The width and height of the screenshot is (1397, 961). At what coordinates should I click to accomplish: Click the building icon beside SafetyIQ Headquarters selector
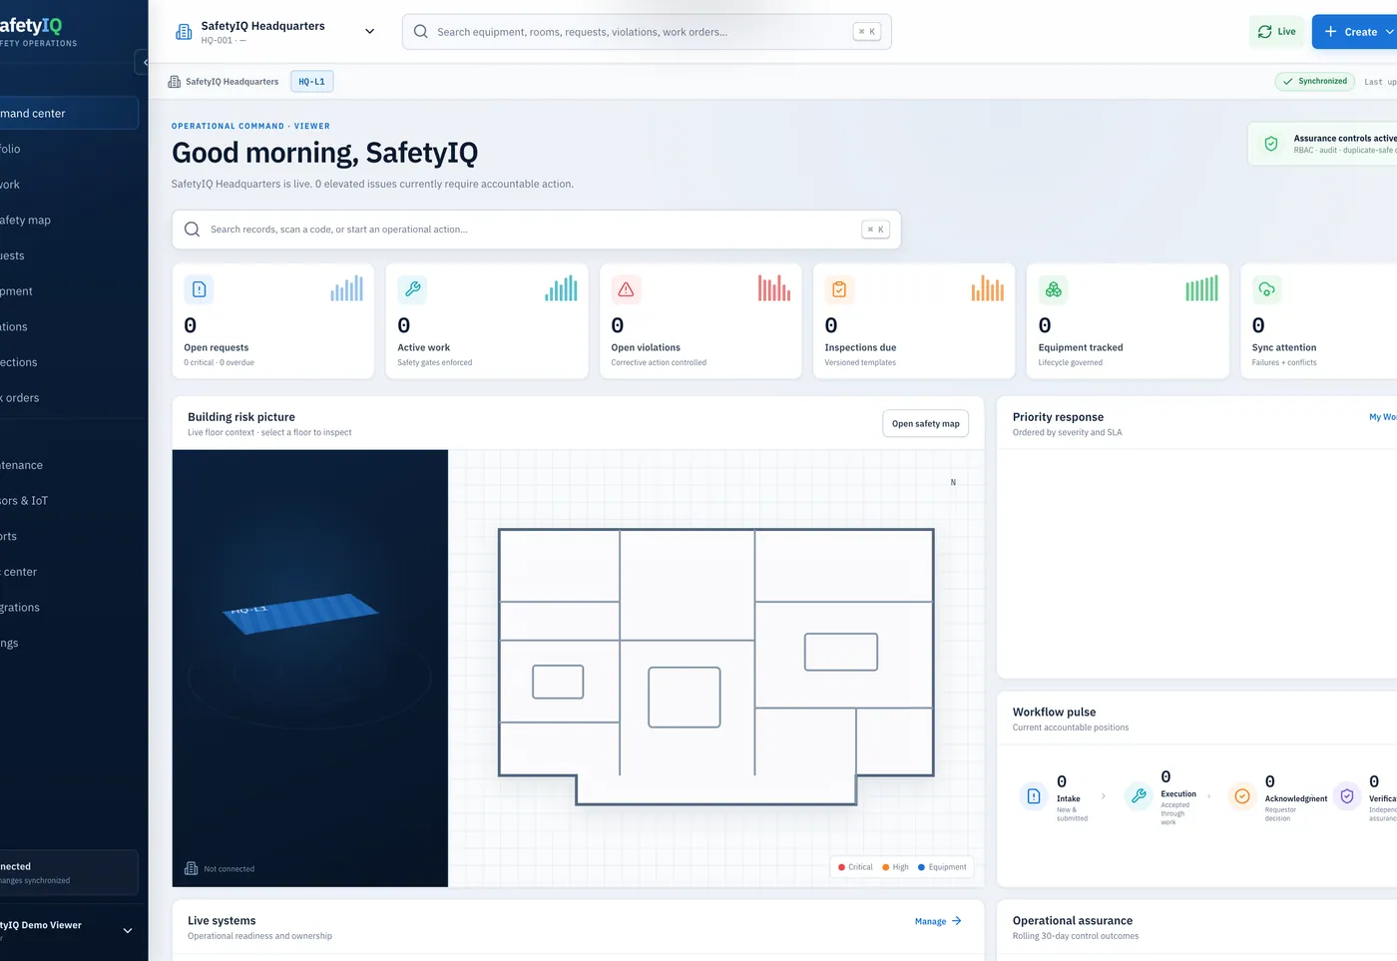pyautogui.click(x=184, y=32)
